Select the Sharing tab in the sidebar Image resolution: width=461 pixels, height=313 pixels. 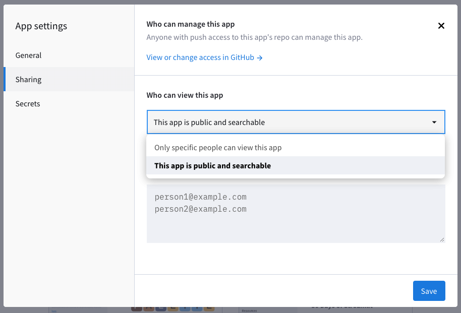click(x=28, y=79)
